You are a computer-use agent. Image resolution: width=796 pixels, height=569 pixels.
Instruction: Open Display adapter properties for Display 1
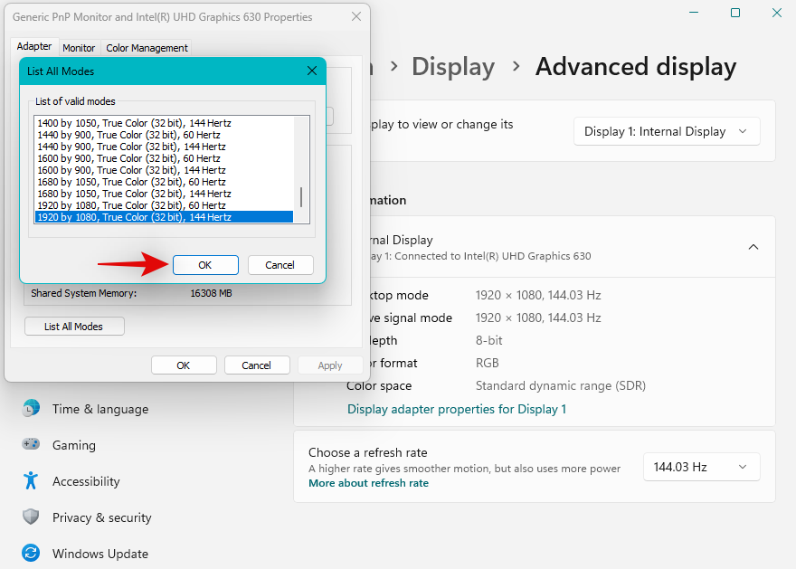click(x=457, y=409)
